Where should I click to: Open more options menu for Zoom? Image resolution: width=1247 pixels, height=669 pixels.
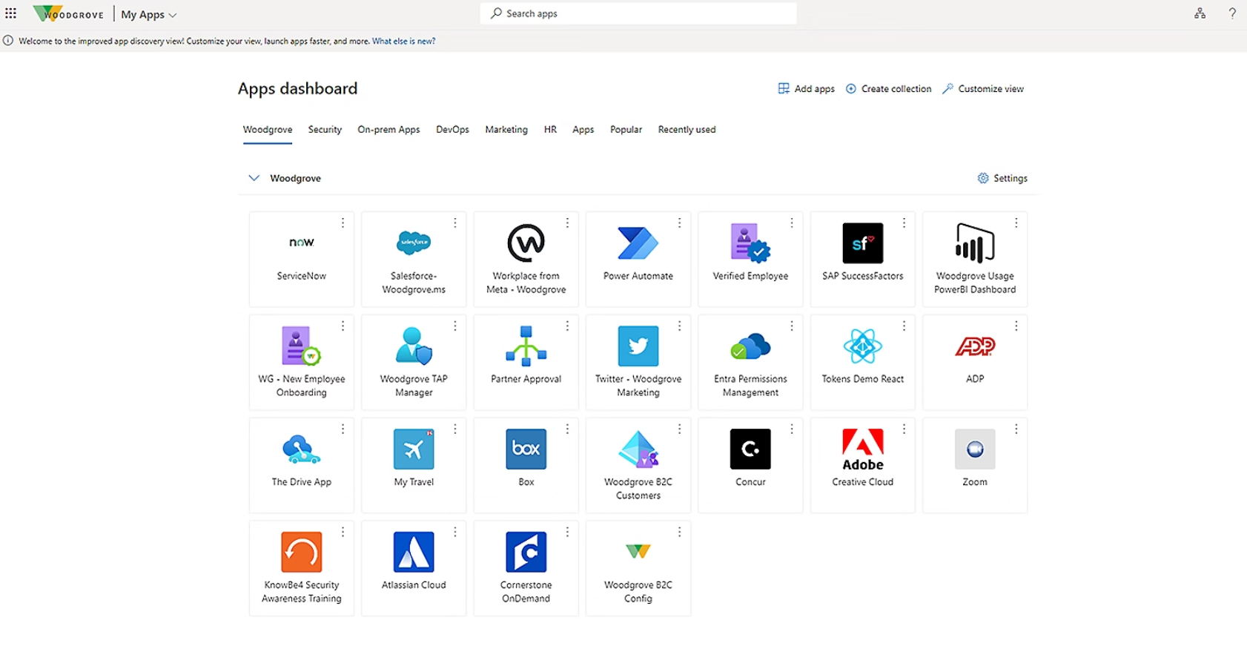click(x=1016, y=429)
